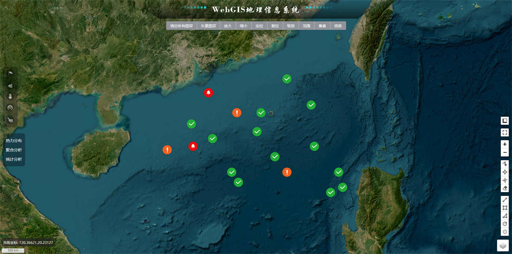
Task: Click the 级别 level menu item
Action: pos(291,26)
